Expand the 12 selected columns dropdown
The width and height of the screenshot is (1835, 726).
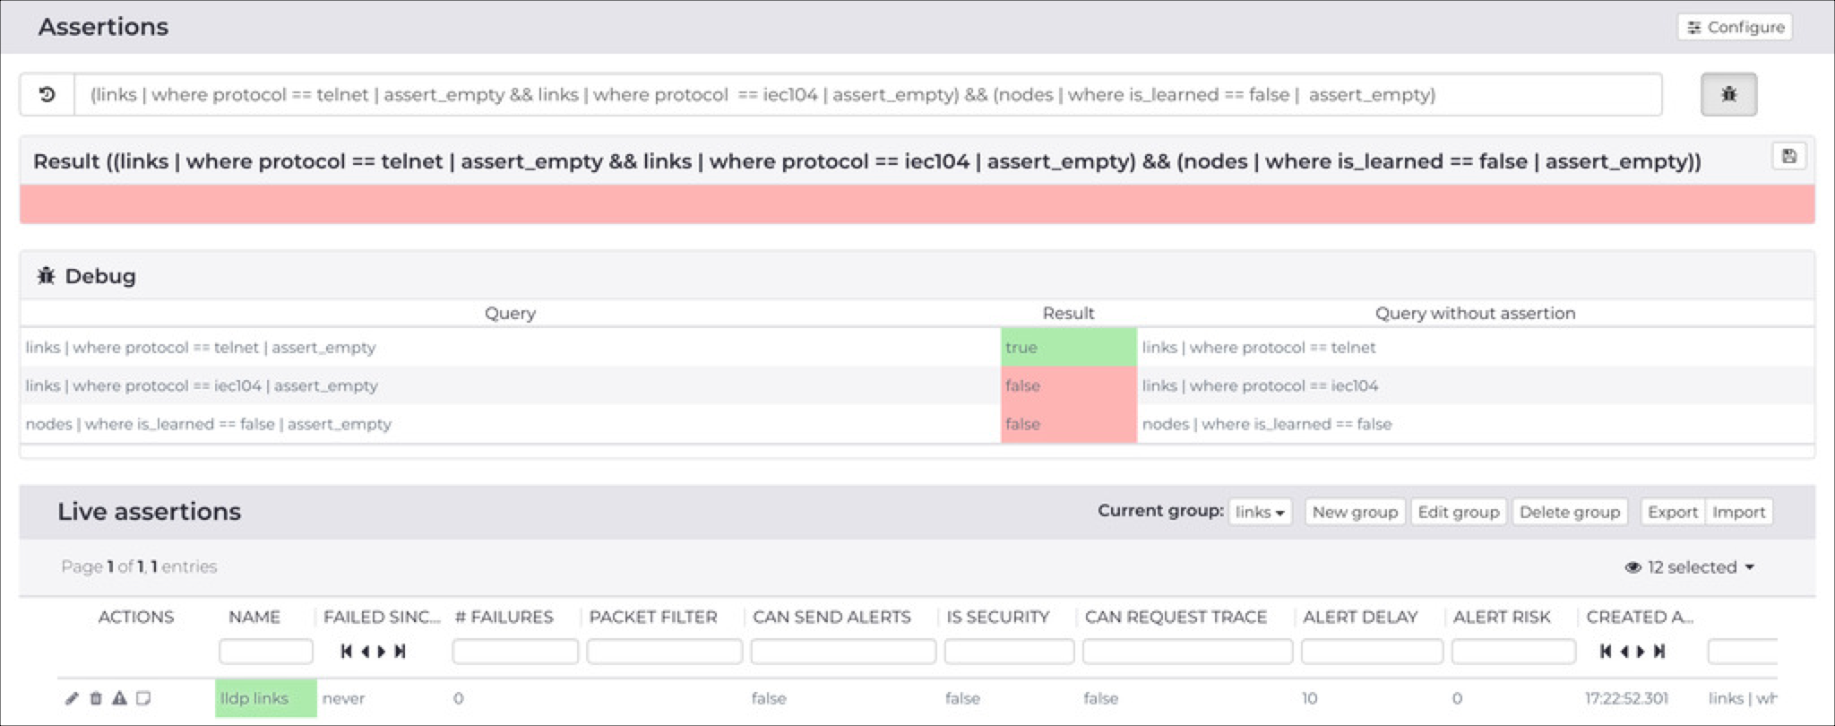coord(1689,566)
